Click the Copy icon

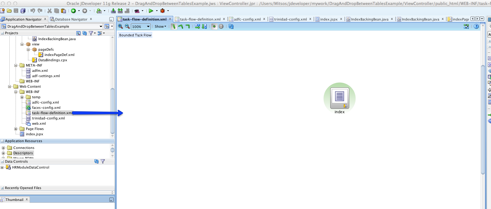(x=56, y=11)
